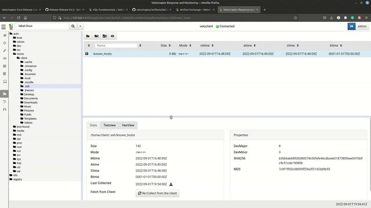
Task: Sort table by Name column arrows
Action: tap(140, 46)
